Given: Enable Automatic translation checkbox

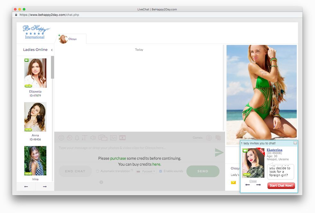Looking at the screenshot, I should click(x=97, y=171).
